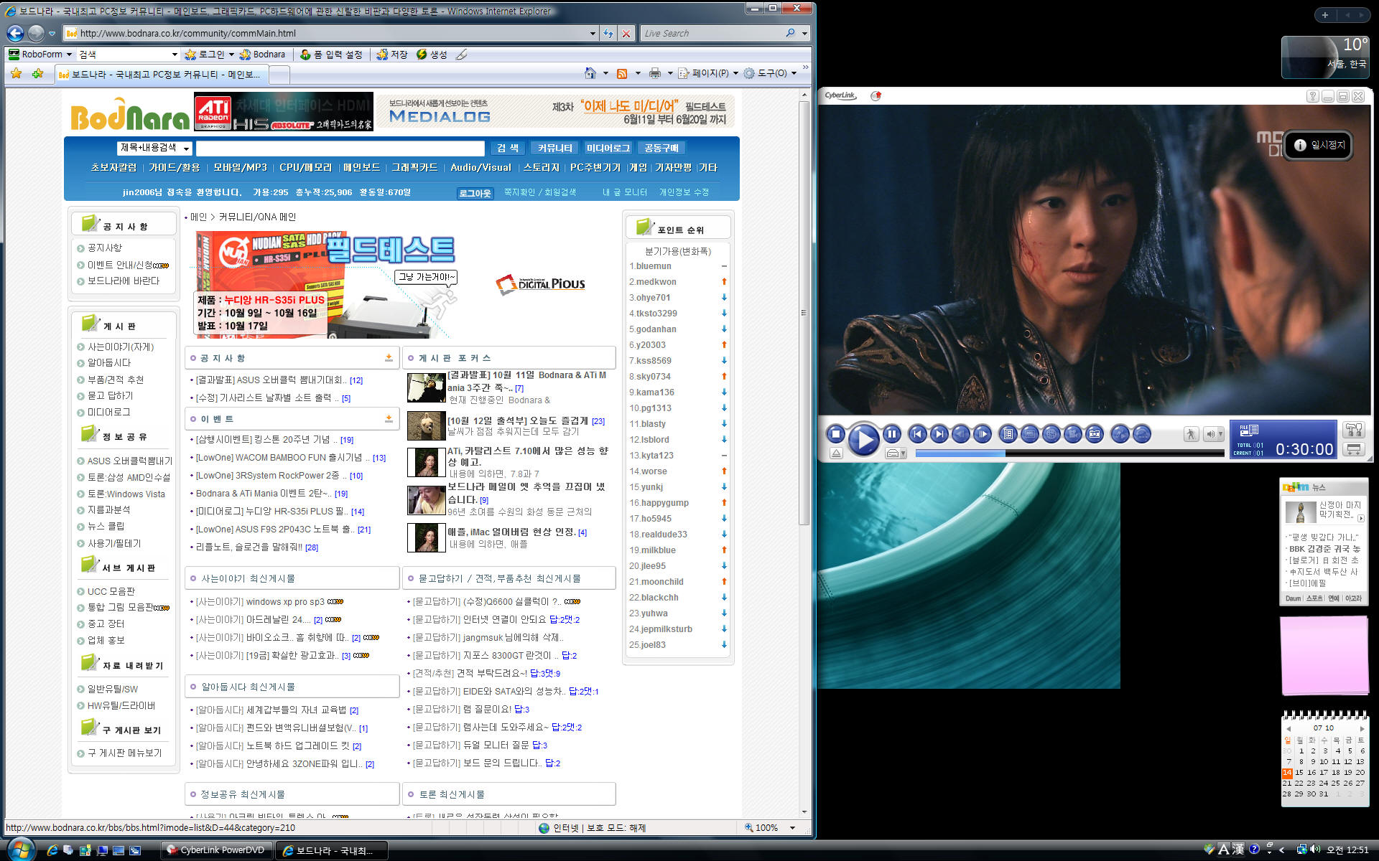
Task: Switch to CyberLink PowerDVD taskbar button
Action: click(x=217, y=850)
